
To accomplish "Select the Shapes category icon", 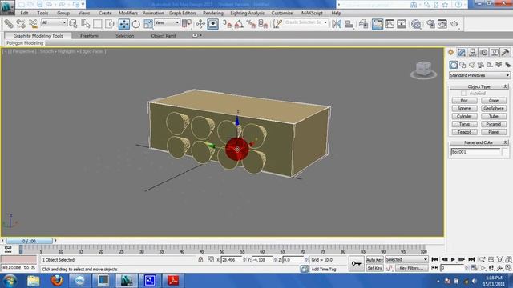I will pyautogui.click(x=463, y=65).
